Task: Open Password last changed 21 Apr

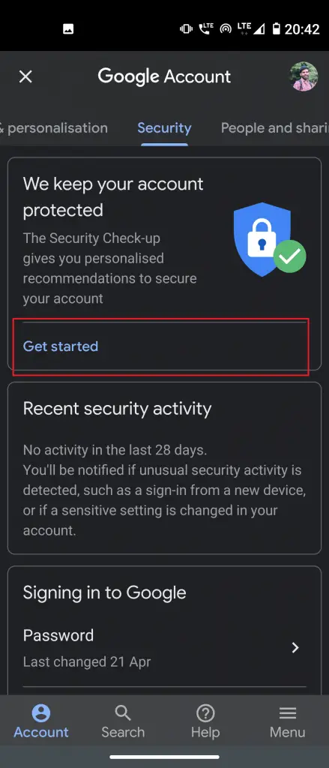Action: coord(165,647)
